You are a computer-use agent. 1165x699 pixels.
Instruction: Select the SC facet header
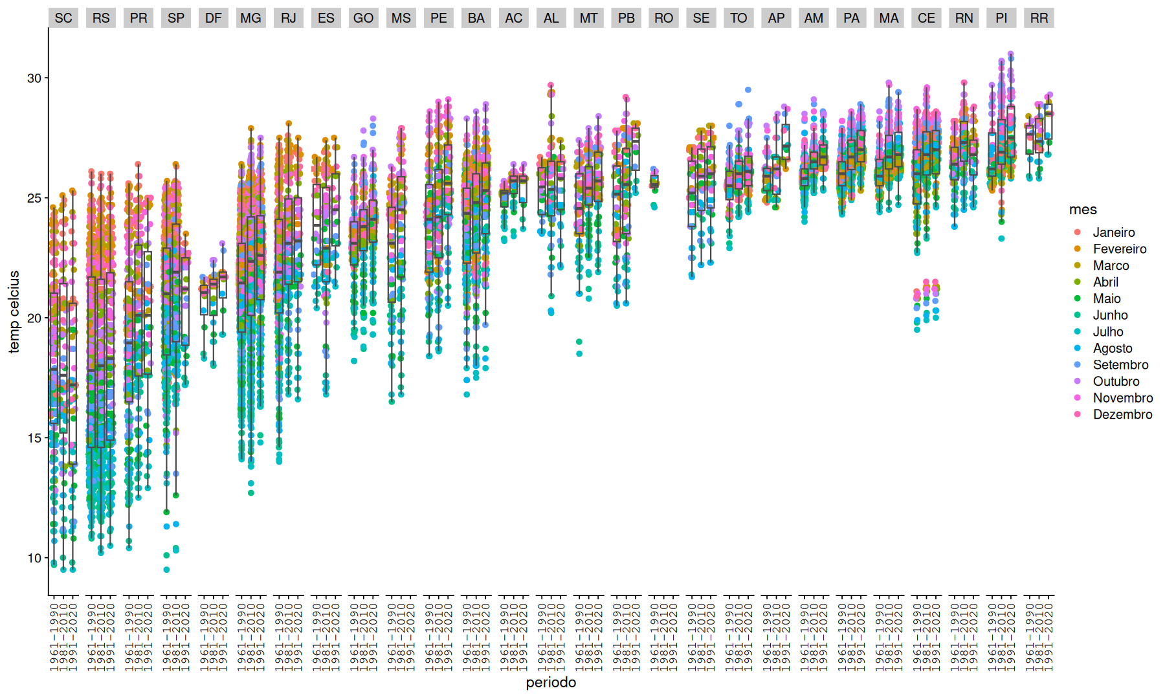point(63,18)
